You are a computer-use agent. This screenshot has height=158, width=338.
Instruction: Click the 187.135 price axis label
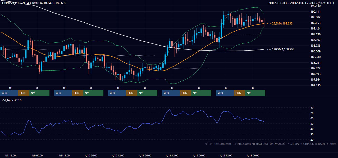[316, 85]
